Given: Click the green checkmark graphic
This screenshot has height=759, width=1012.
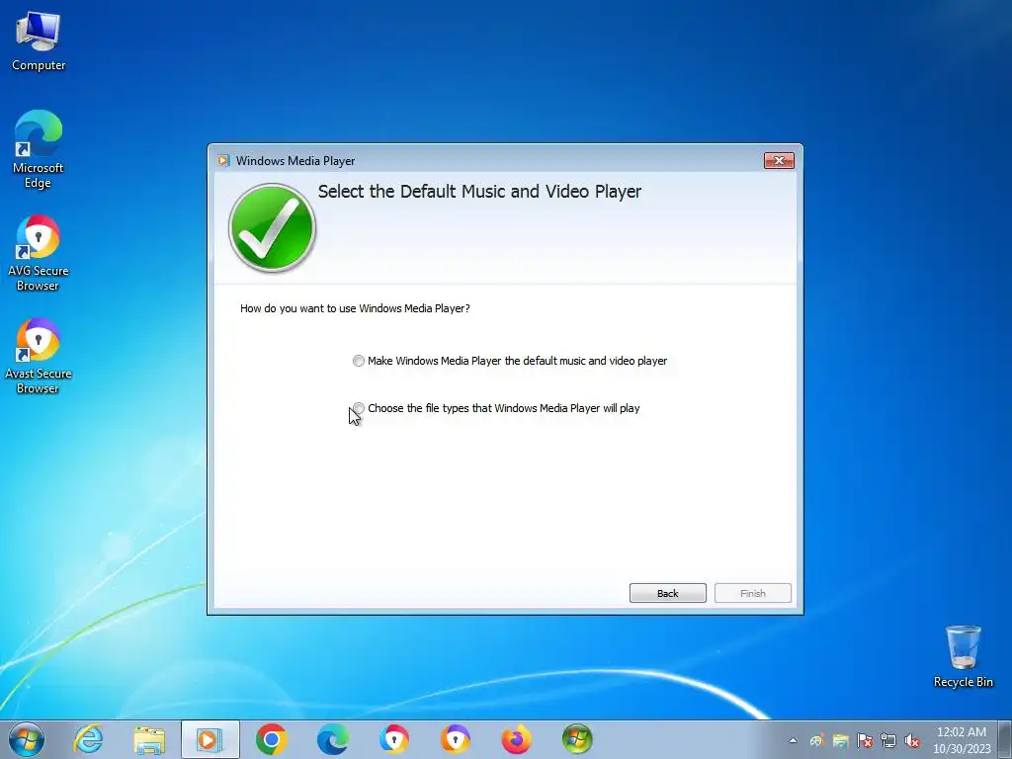Looking at the screenshot, I should [272, 228].
